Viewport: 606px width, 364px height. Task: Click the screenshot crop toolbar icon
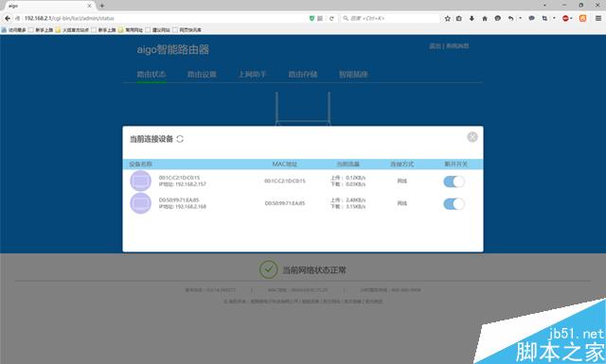544,18
